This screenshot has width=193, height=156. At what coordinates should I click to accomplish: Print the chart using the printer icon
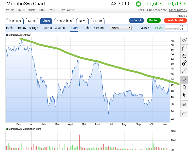184,113
